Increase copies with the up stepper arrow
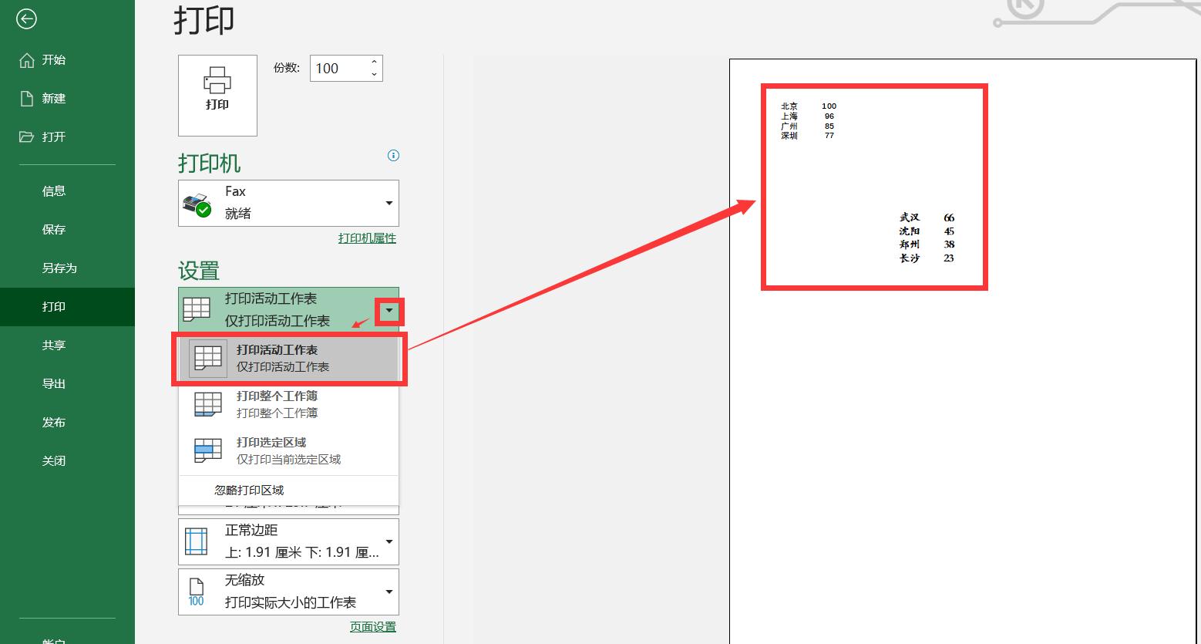This screenshot has width=1201, height=644. click(375, 62)
